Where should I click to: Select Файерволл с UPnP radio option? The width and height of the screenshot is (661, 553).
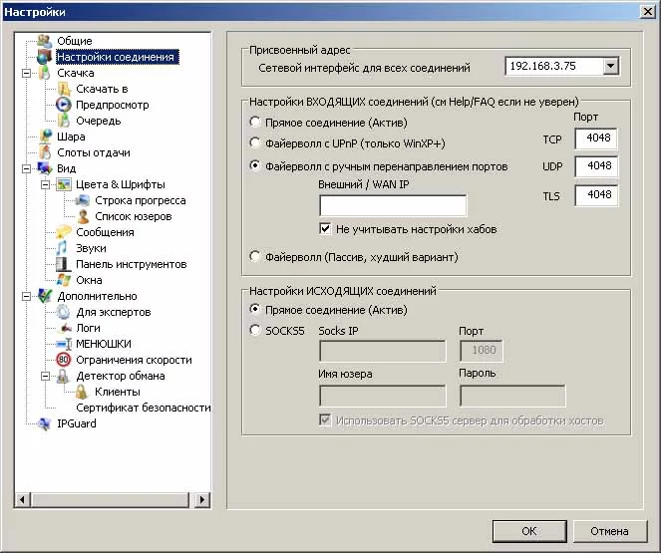tap(254, 143)
